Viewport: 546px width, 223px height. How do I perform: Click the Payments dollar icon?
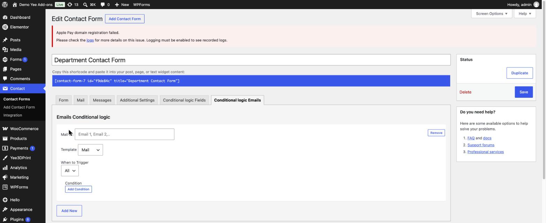[5, 148]
